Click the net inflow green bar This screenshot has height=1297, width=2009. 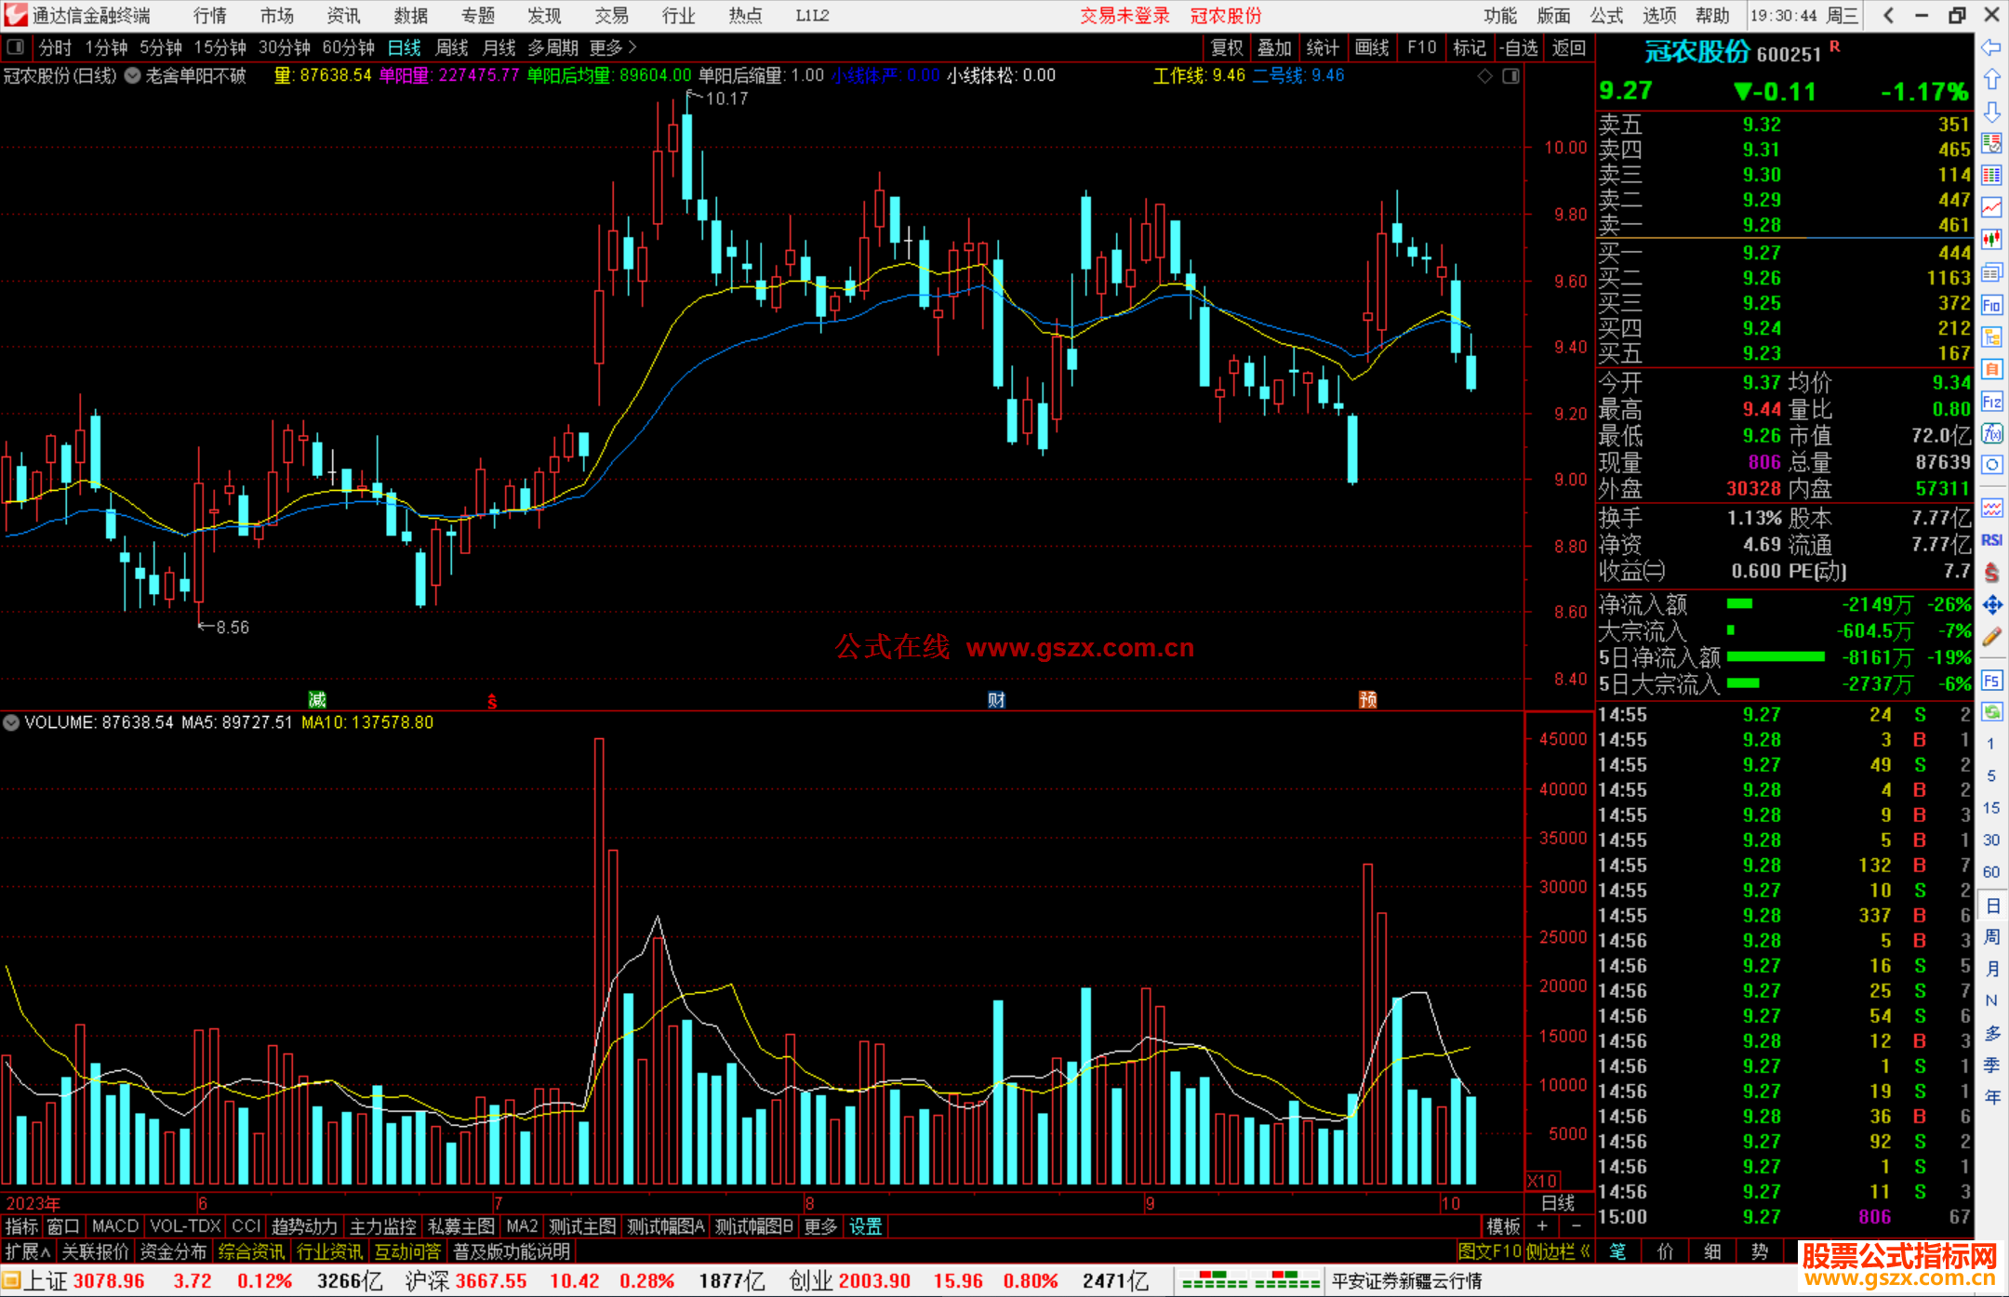click(1739, 604)
